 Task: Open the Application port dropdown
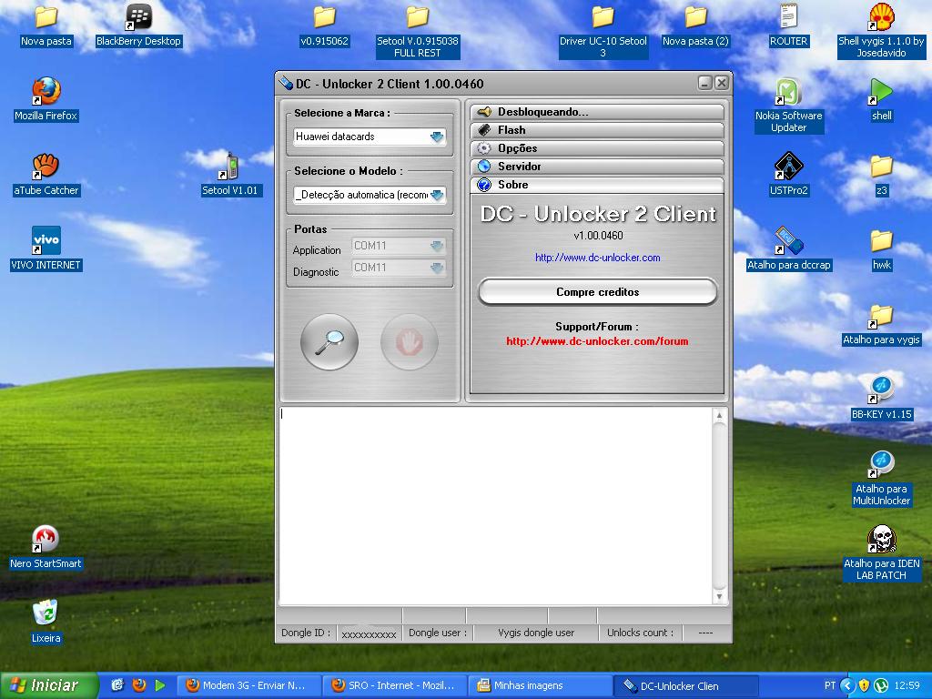[437, 246]
